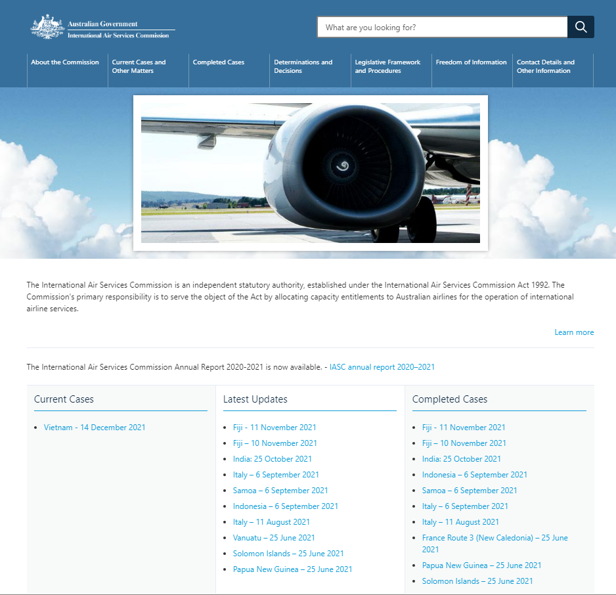This screenshot has width=616, height=595.
Task: Open Solomon Islands – 25 June 2021 in Latest Updates
Action: pyautogui.click(x=288, y=554)
